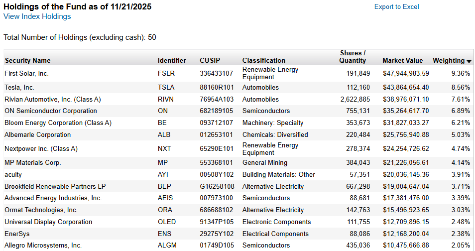Screen dimensions: 475x251
Task: Sort by Security Name column header
Action: [x=28, y=61]
